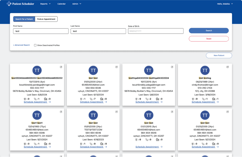Edit the testttqa04302024 patient card

(x=172, y=67)
